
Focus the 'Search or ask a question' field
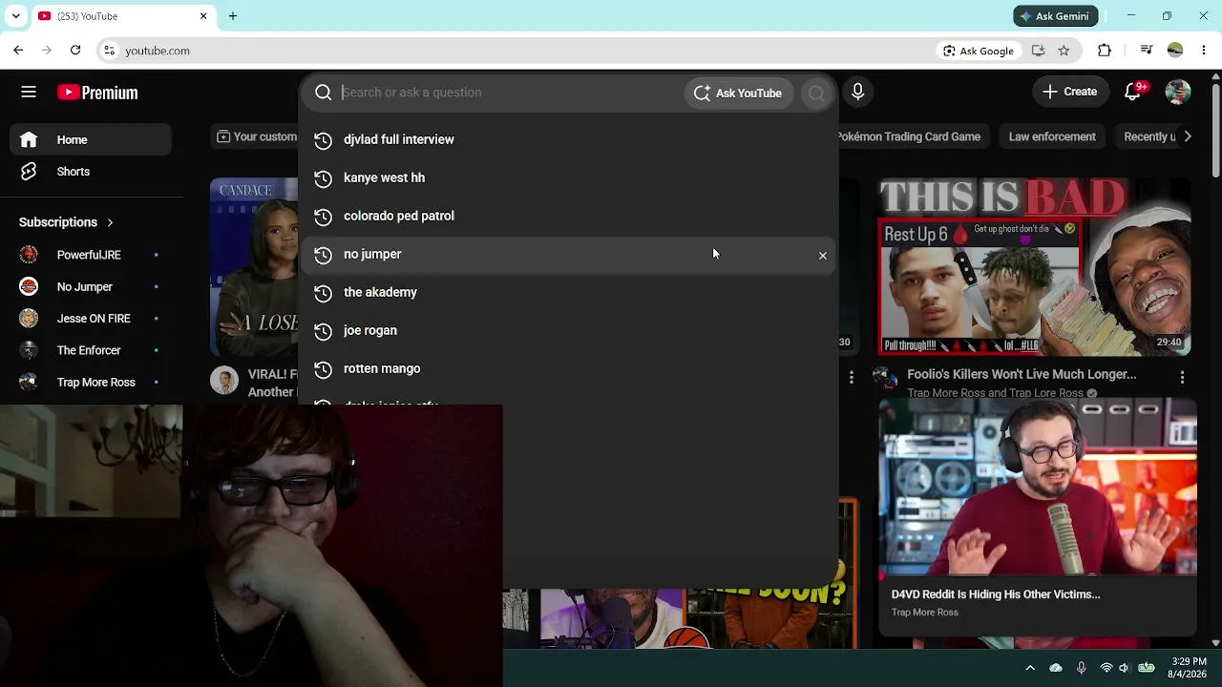pyautogui.click(x=511, y=93)
